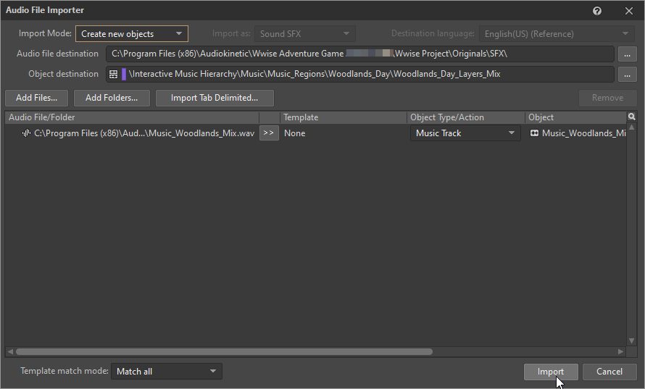Click the Audio file destination path field
This screenshot has width=645, height=389.
point(359,54)
